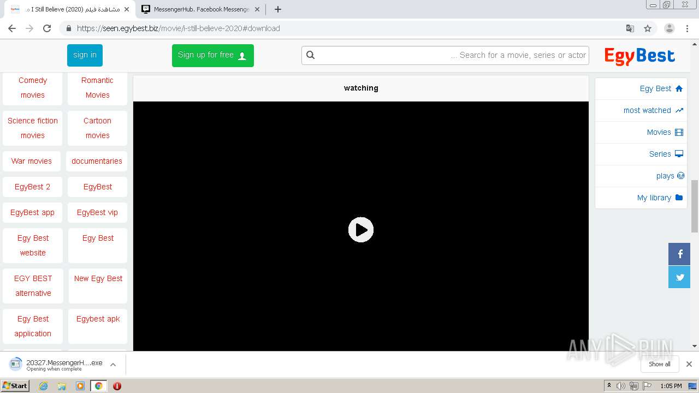Open Egy Best application link
Image resolution: width=699 pixels, height=393 pixels.
tap(33, 326)
